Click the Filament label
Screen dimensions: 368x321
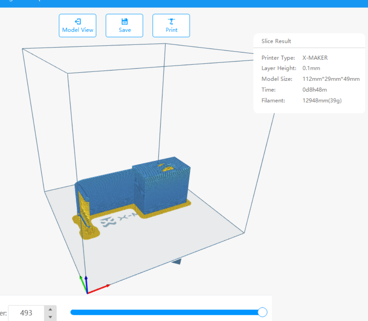273,101
